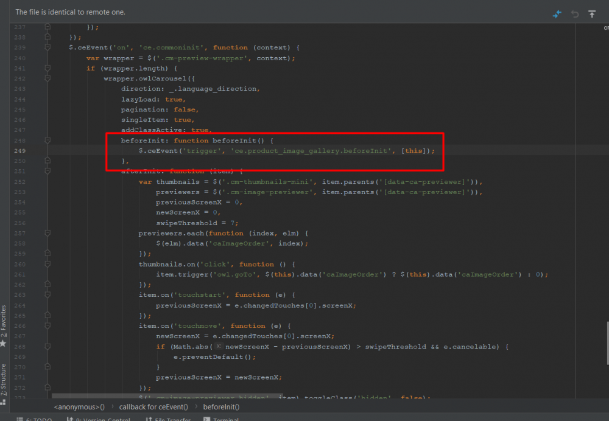Screen dimensions: 609x421
Task: Click the upload-to-remote arrow icon
Action: (x=592, y=13)
